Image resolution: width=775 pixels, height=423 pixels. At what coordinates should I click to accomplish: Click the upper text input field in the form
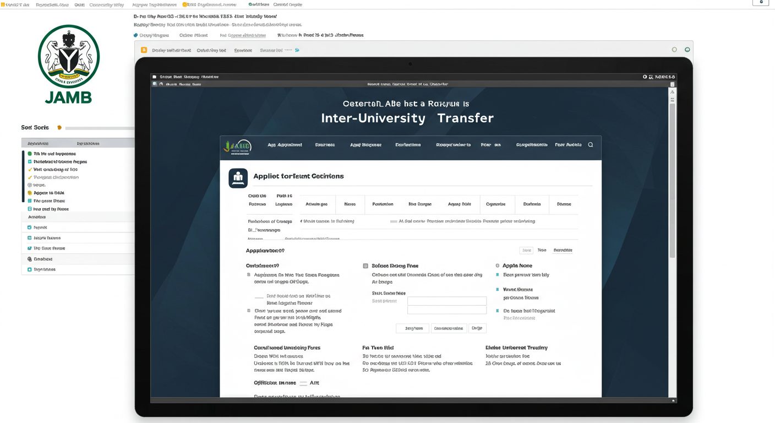click(447, 301)
